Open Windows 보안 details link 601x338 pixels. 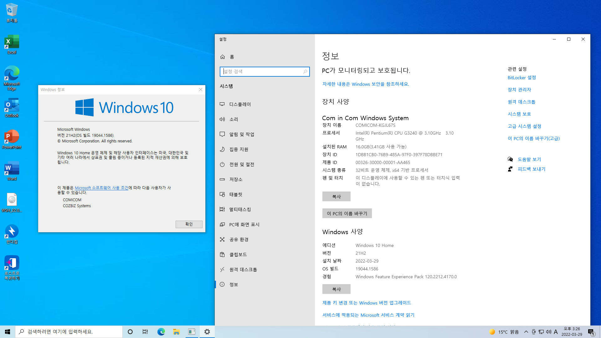pos(366,84)
